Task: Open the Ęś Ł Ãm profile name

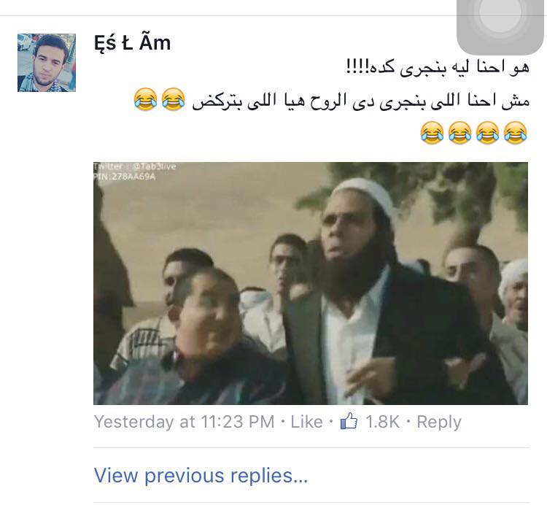Action: pyautogui.click(x=133, y=44)
